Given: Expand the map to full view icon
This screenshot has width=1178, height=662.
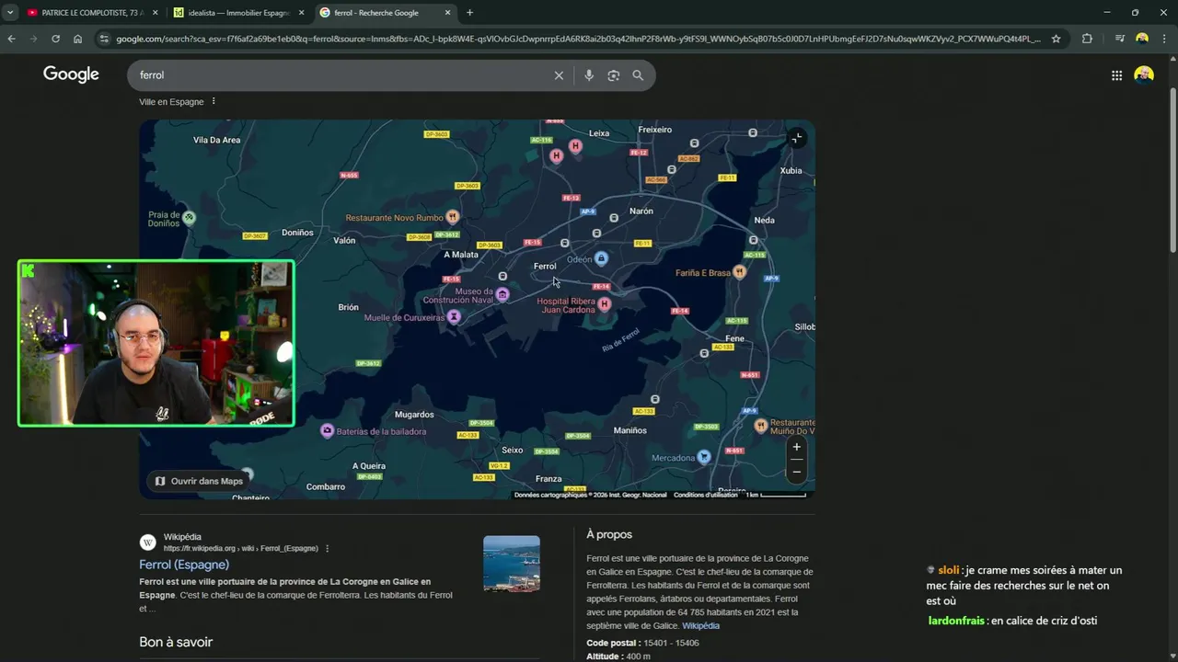Looking at the screenshot, I should tap(797, 138).
